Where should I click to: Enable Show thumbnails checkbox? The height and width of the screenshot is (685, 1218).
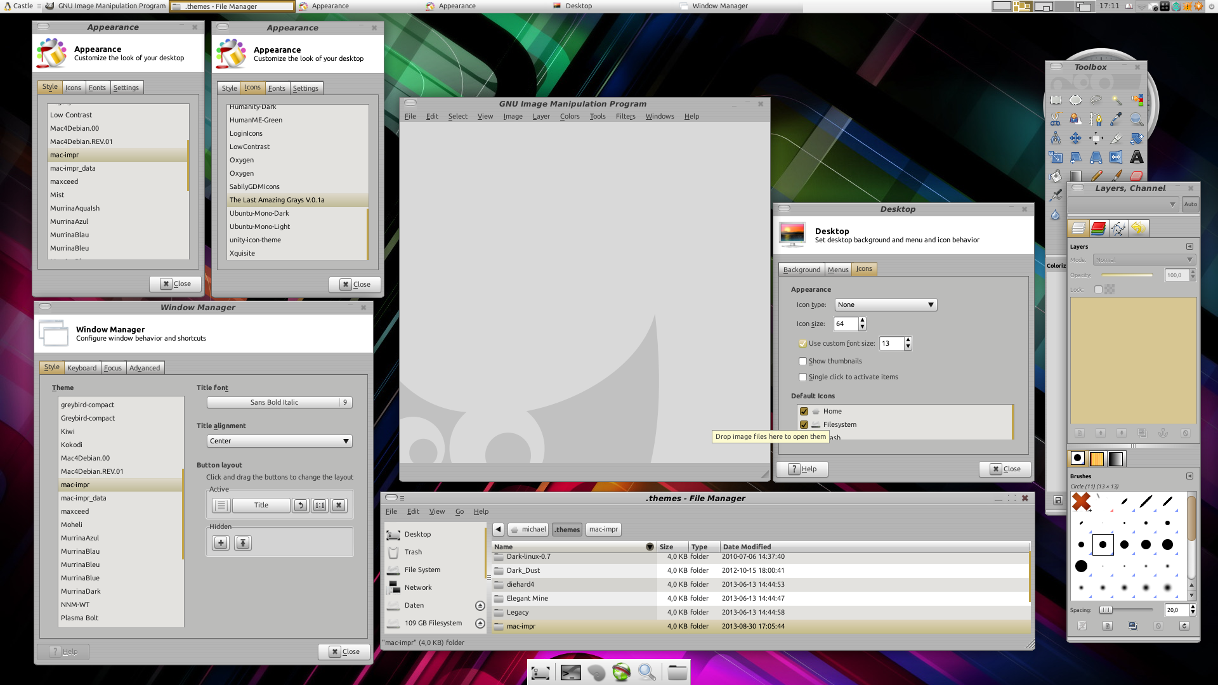point(802,362)
